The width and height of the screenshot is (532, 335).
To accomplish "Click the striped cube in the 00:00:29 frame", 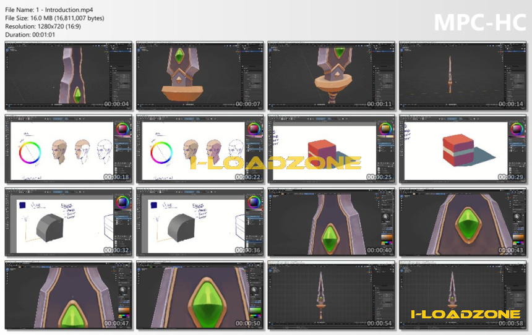I will click(x=458, y=150).
